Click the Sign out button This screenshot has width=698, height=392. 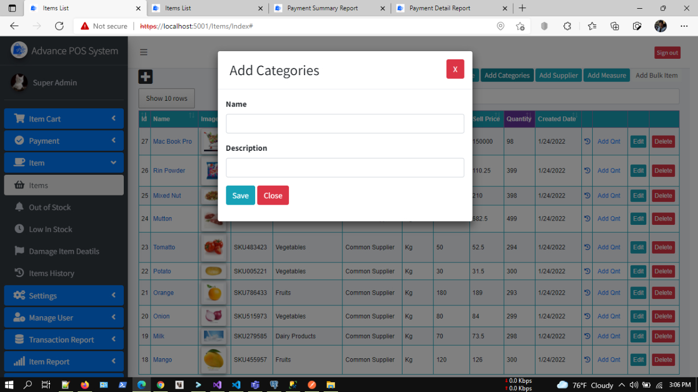[667, 52]
